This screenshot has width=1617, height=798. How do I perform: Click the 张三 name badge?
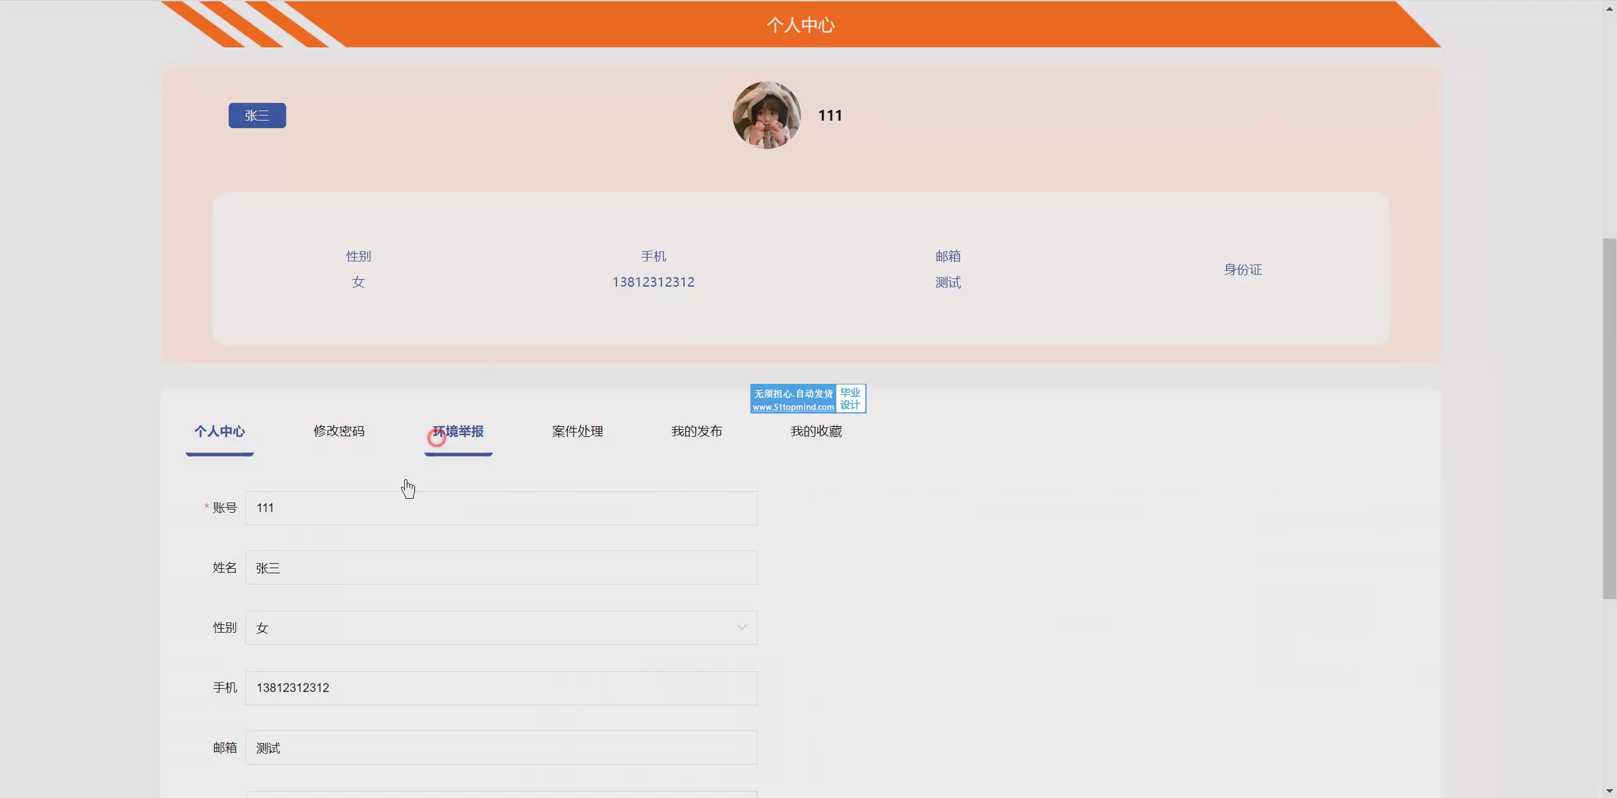pyautogui.click(x=257, y=116)
